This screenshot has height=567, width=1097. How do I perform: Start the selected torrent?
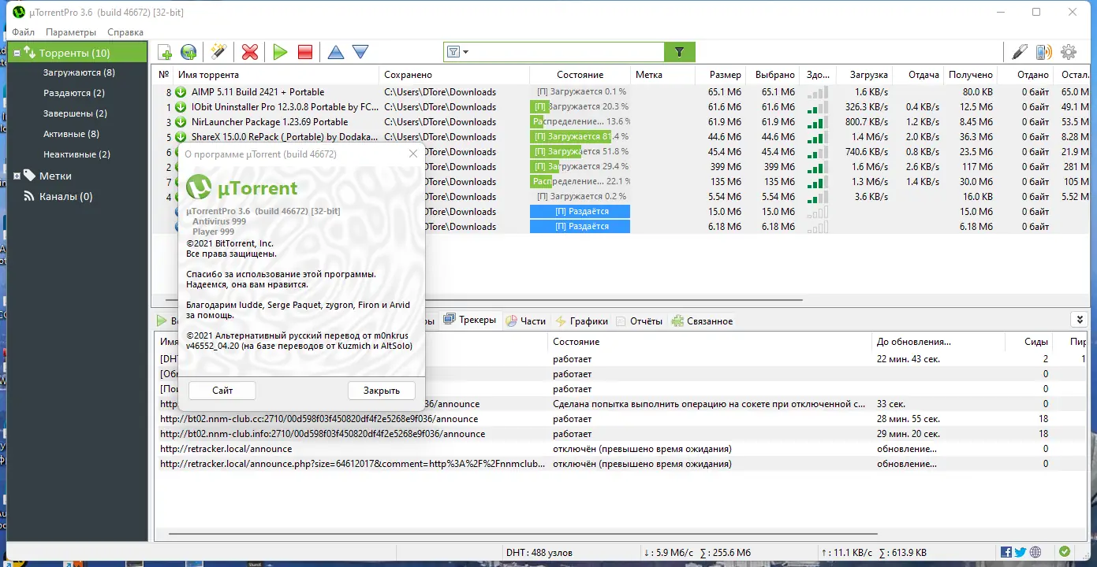(x=280, y=51)
